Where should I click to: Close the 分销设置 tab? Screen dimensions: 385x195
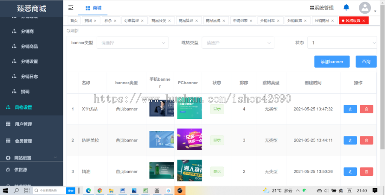click(x=305, y=21)
